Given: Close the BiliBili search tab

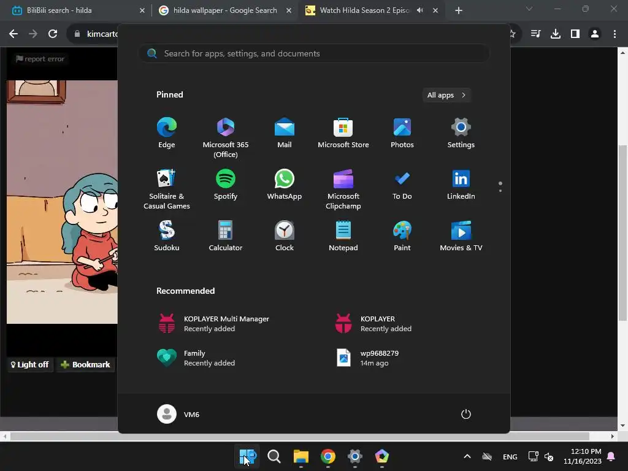Looking at the screenshot, I should tap(142, 10).
